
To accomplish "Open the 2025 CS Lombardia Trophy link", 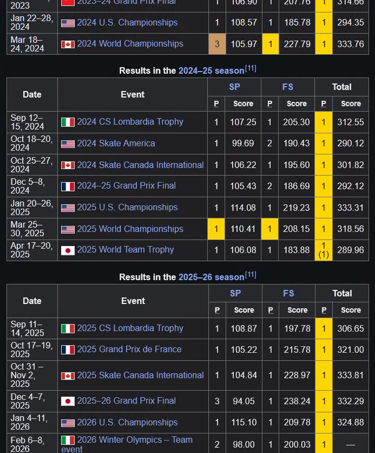I will [x=130, y=328].
